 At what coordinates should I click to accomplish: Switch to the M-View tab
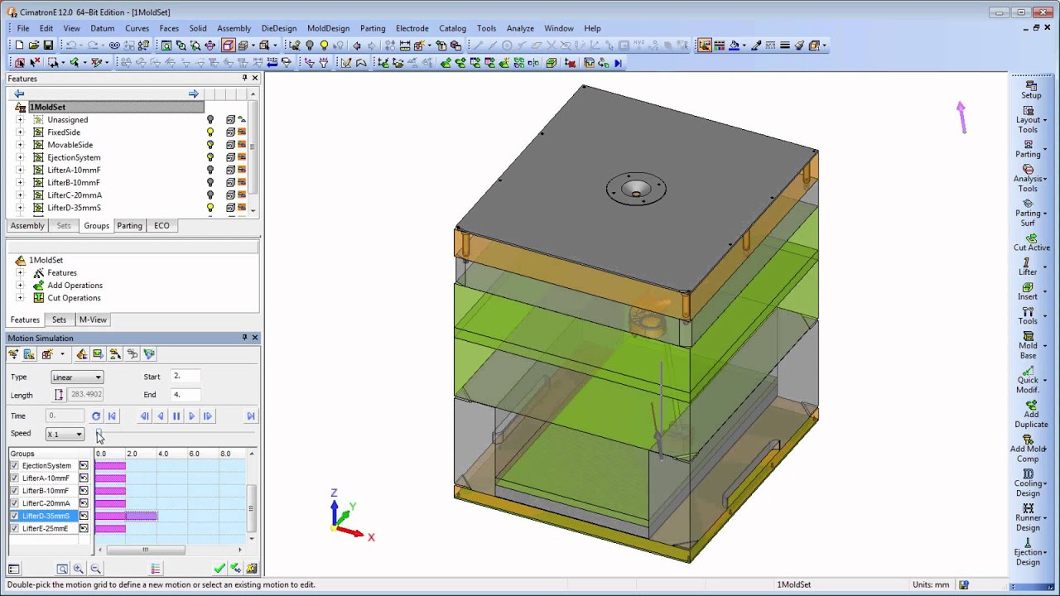point(92,320)
